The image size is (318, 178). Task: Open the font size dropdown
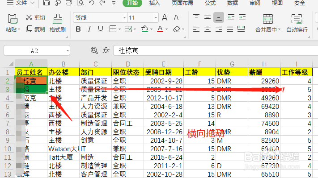tap(156, 18)
